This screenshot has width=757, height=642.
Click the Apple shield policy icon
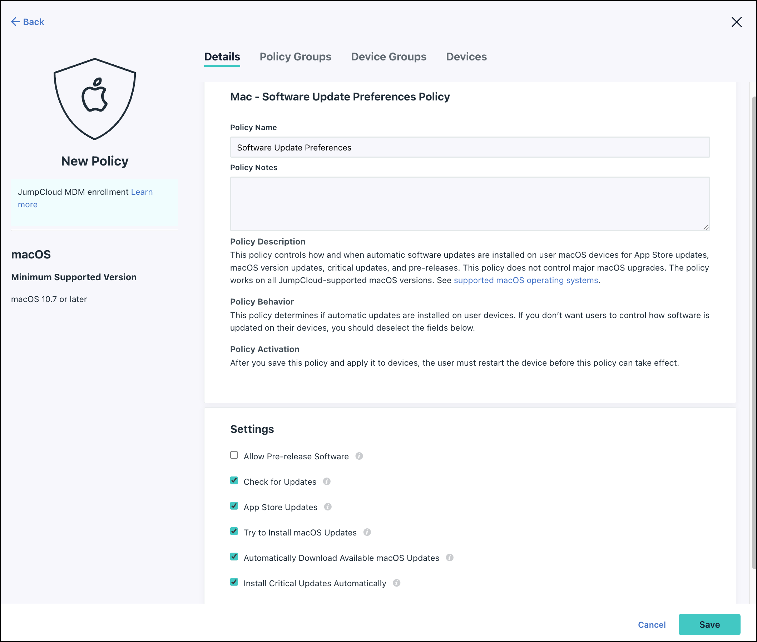coord(95,99)
